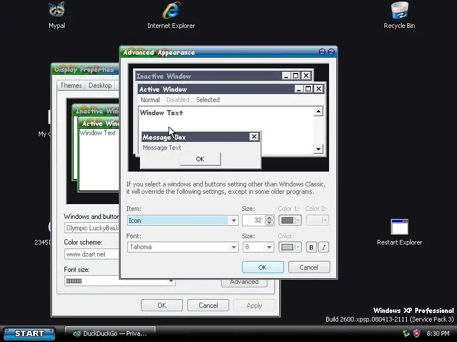
Task: Click Cancel in Display Properties window
Action: point(208,305)
